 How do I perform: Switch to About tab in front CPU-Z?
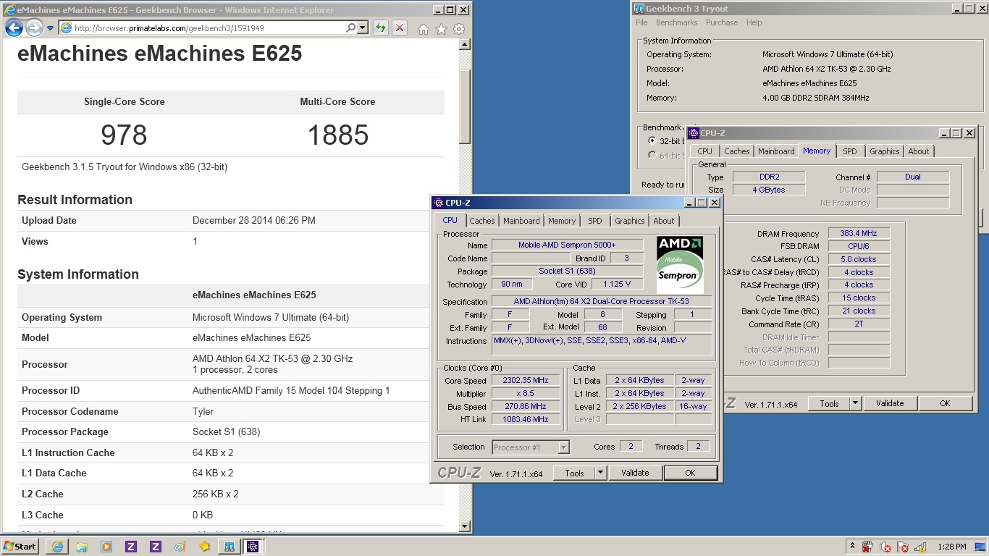point(664,221)
